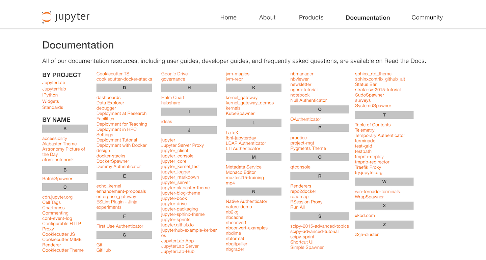
Task: Click the dashboards link
Action: pos(108,98)
